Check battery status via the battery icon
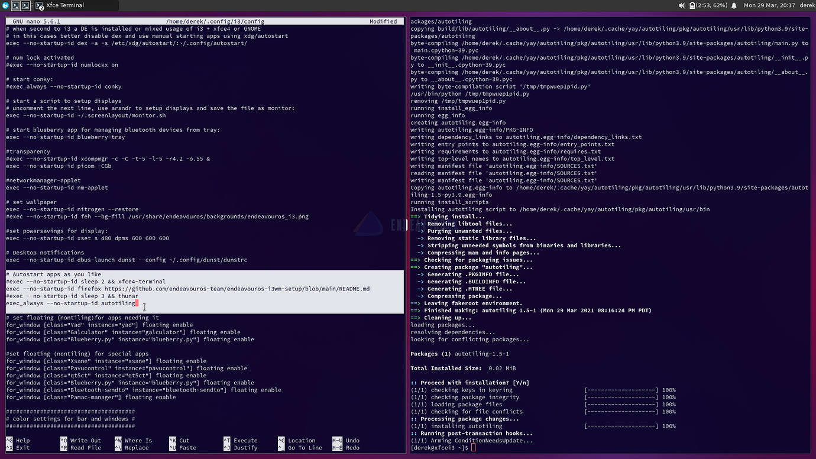Viewport: 816px width, 459px height. click(692, 5)
